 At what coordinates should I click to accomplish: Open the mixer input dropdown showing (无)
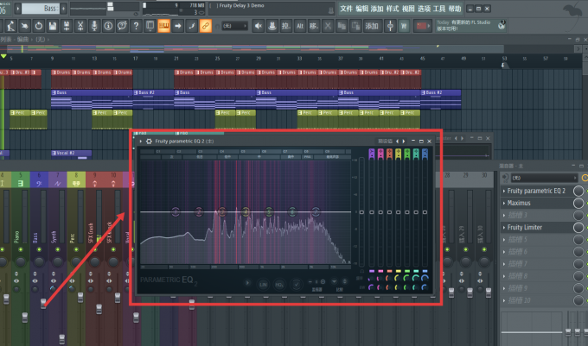(x=544, y=178)
